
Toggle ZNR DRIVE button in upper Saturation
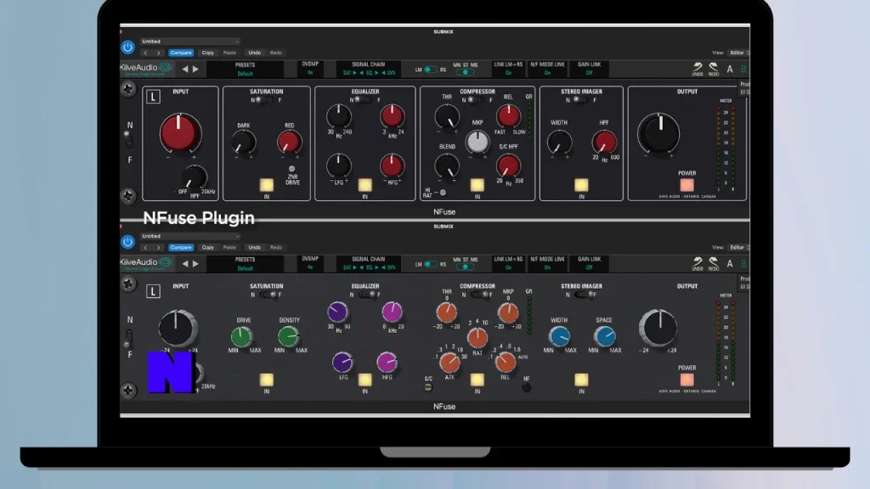click(292, 169)
